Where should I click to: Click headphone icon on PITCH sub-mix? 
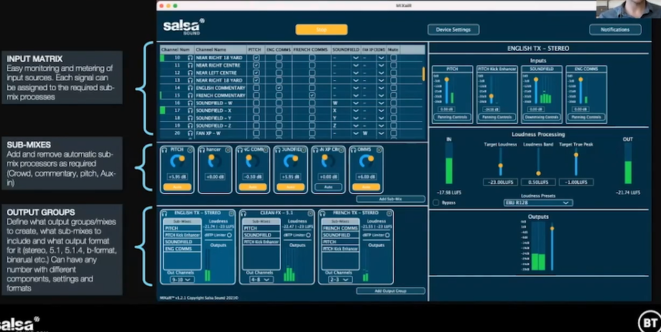tap(165, 150)
